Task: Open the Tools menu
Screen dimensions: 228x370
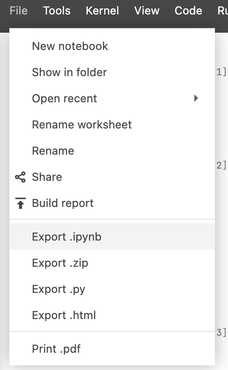Action: point(57,11)
